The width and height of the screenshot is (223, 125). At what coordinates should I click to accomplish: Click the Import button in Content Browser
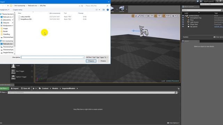click(15, 89)
